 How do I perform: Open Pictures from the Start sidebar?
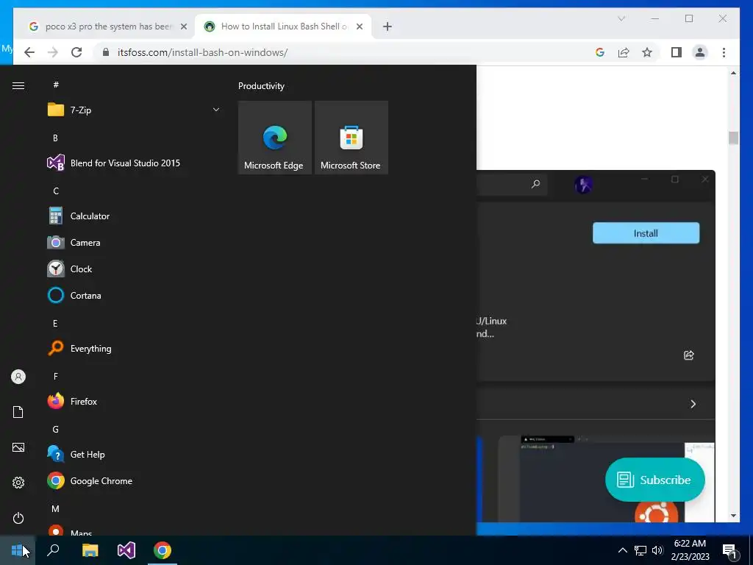(18, 447)
